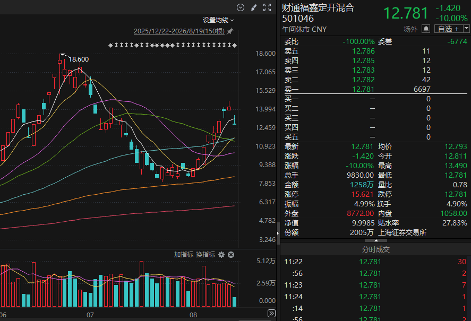Viewport: 471px width, 321px height.
Task: Click the 卖一 12.781 ask row
Action: point(375,89)
